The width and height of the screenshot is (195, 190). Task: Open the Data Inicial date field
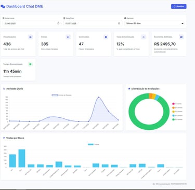[x=32, y=23]
